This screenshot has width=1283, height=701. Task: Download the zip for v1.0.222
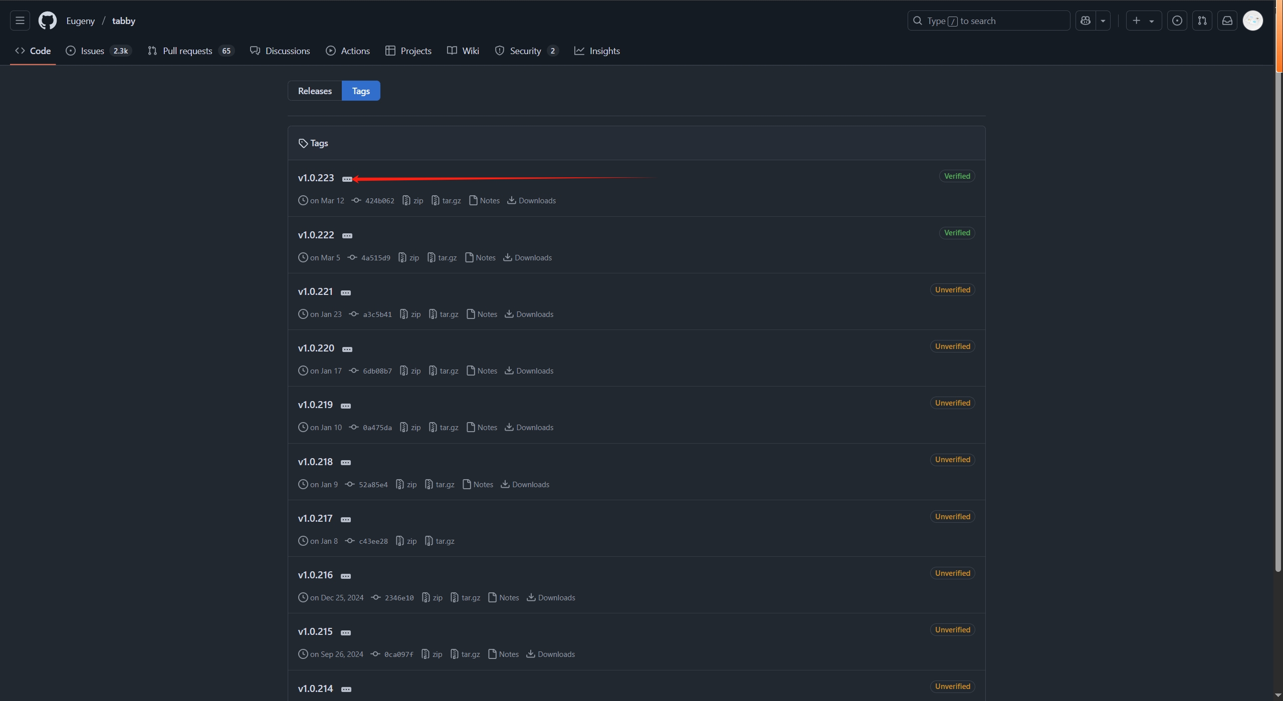click(x=409, y=258)
